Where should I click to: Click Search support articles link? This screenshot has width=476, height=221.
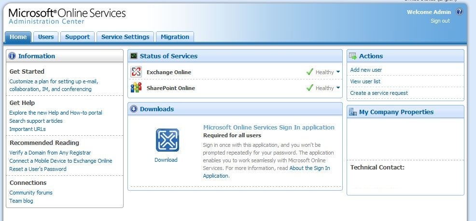point(36,121)
